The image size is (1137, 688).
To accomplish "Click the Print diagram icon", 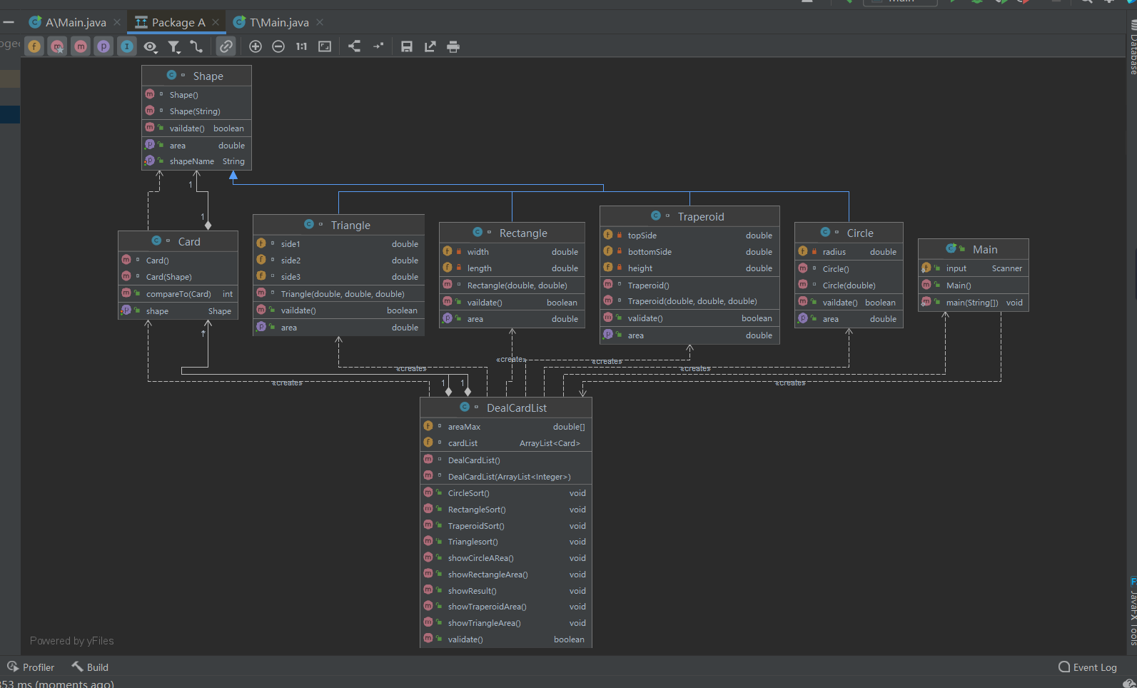I will click(x=453, y=47).
